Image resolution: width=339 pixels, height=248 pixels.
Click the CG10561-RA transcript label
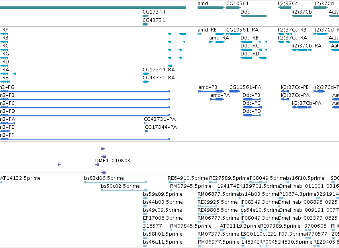[242, 30]
